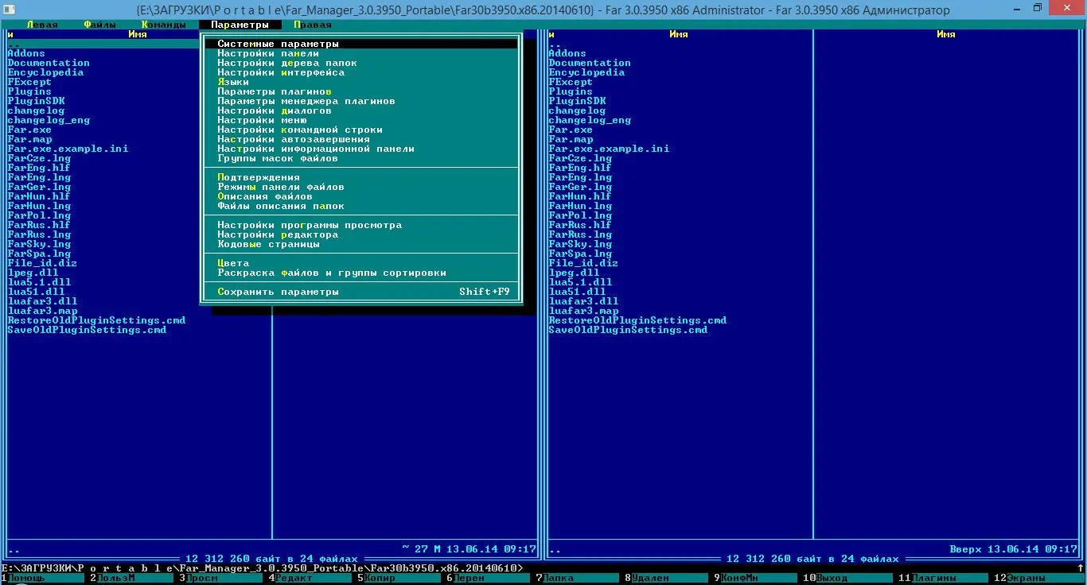Choose Настройки редактора
This screenshot has height=585, width=1087.
point(360,234)
